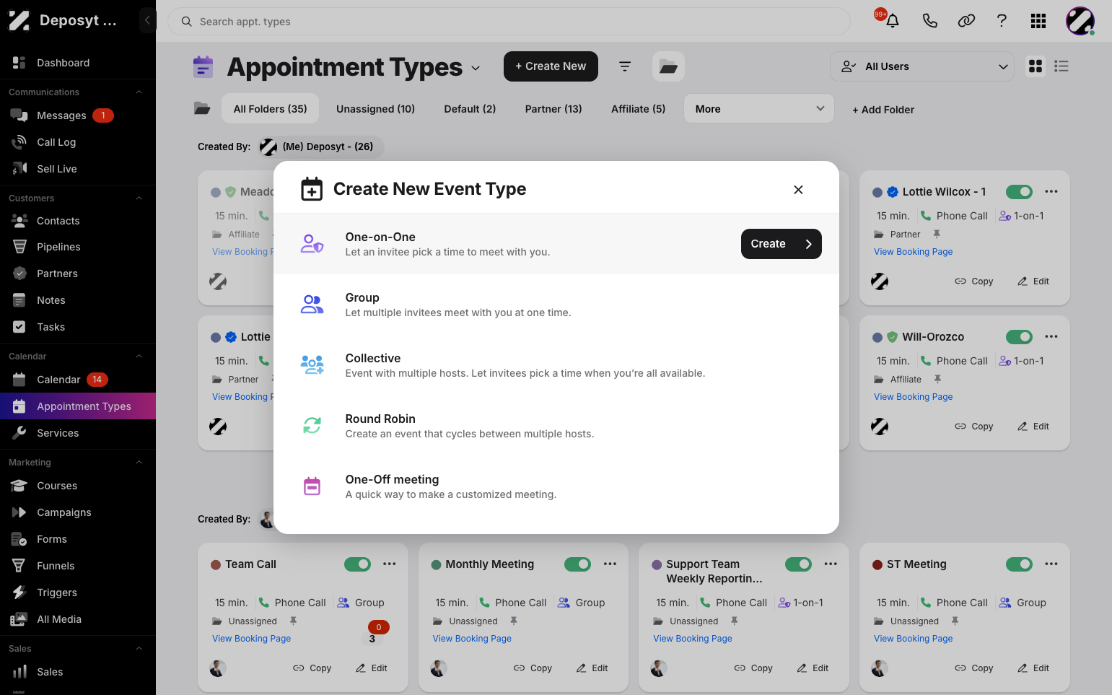Expand the Appointment Types title chevron
The width and height of the screenshot is (1112, 695).
click(x=476, y=68)
